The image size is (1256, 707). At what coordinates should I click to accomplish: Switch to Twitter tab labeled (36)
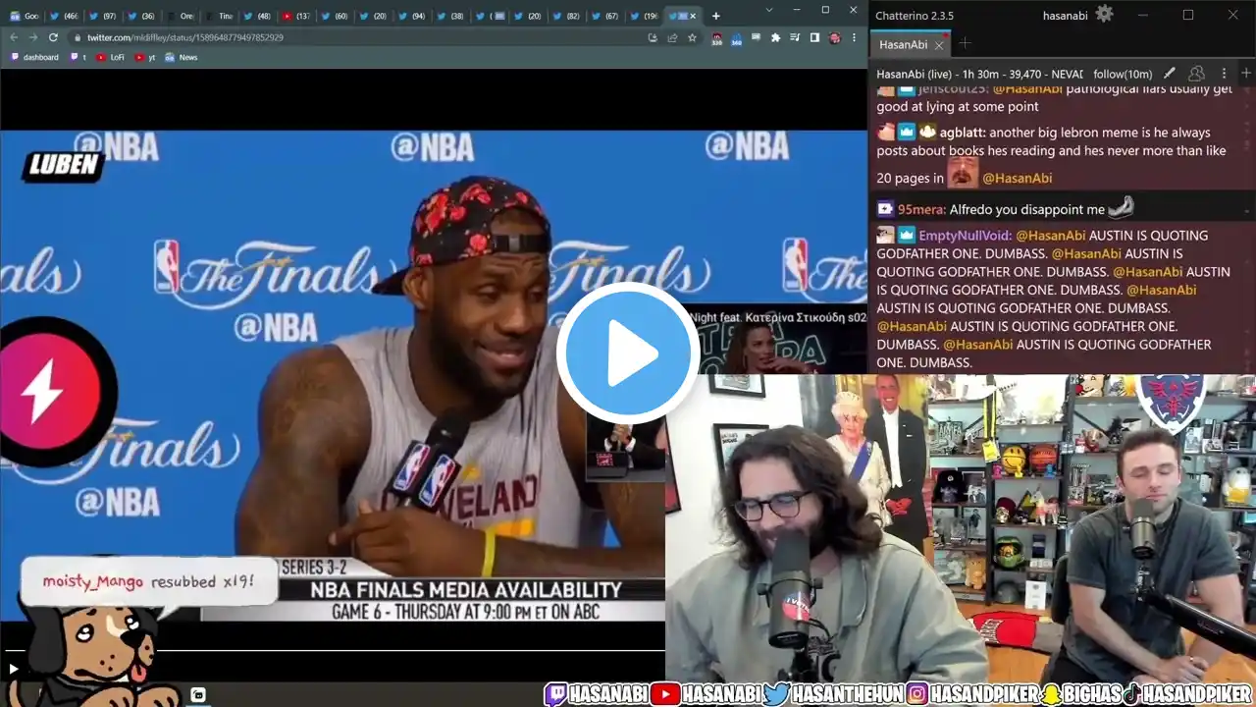click(140, 16)
